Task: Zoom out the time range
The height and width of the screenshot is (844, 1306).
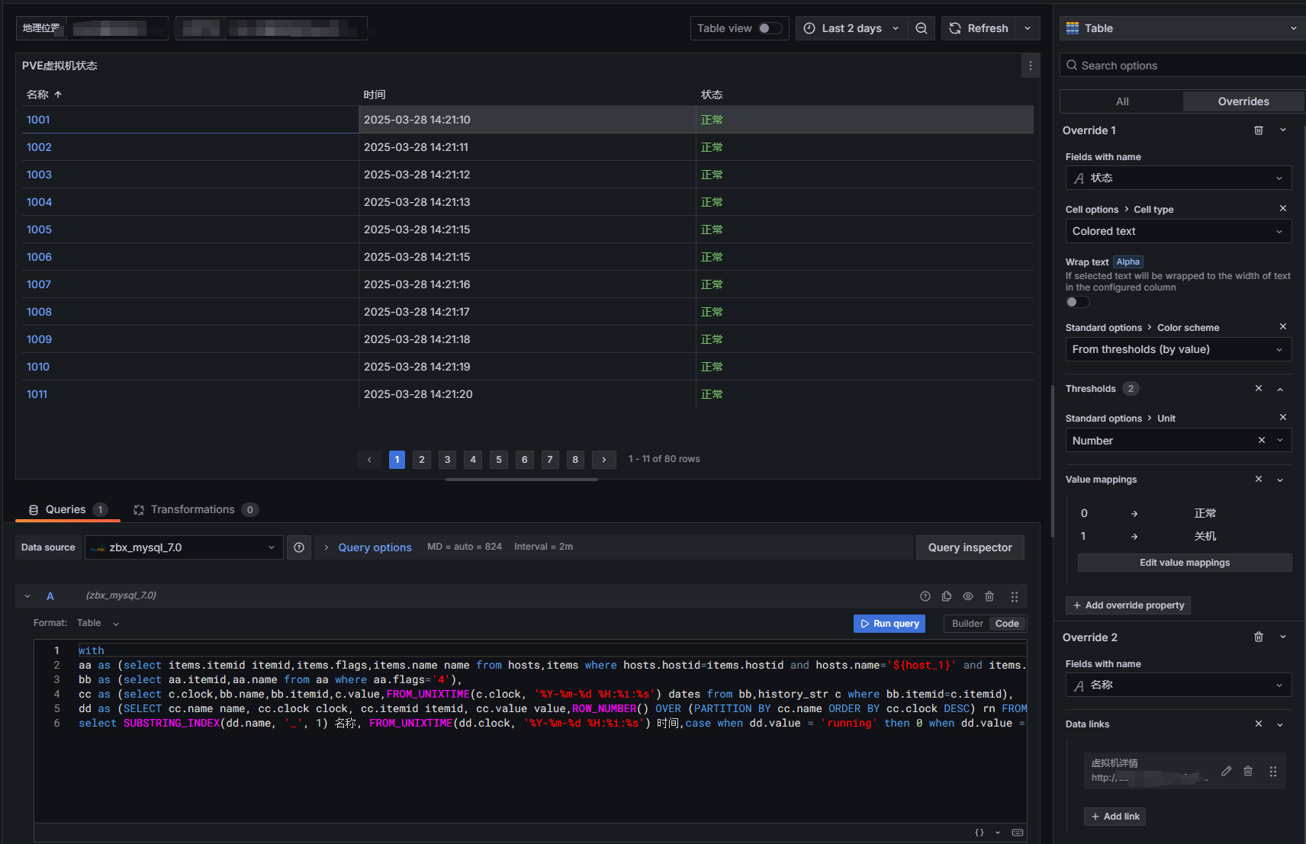Action: [922, 28]
